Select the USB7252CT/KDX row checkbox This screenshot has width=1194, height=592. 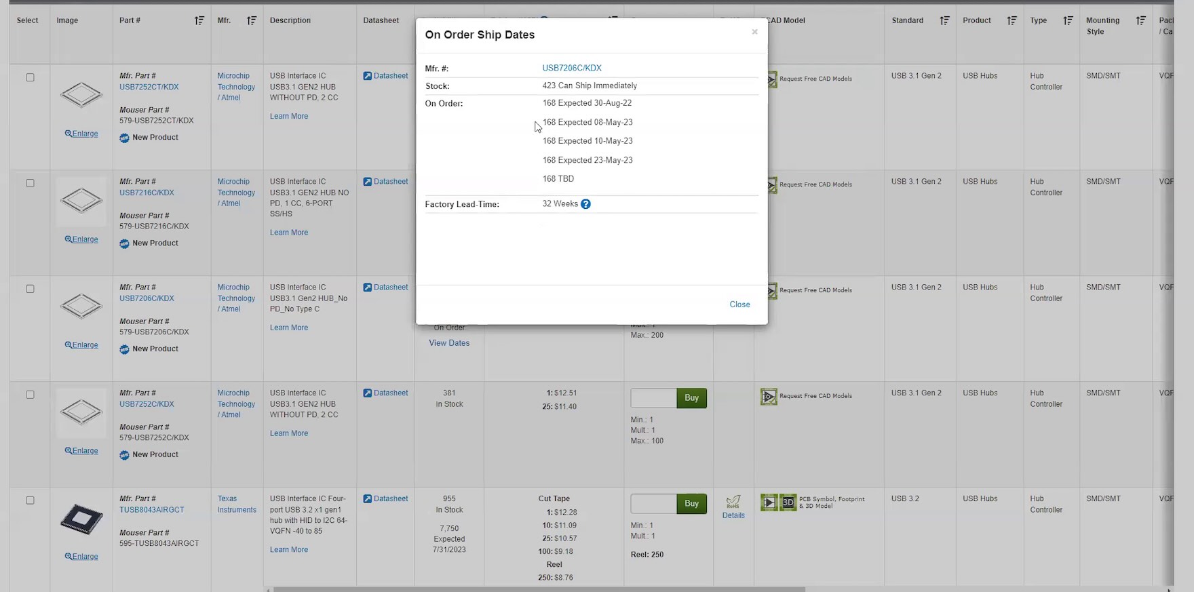coord(30,77)
